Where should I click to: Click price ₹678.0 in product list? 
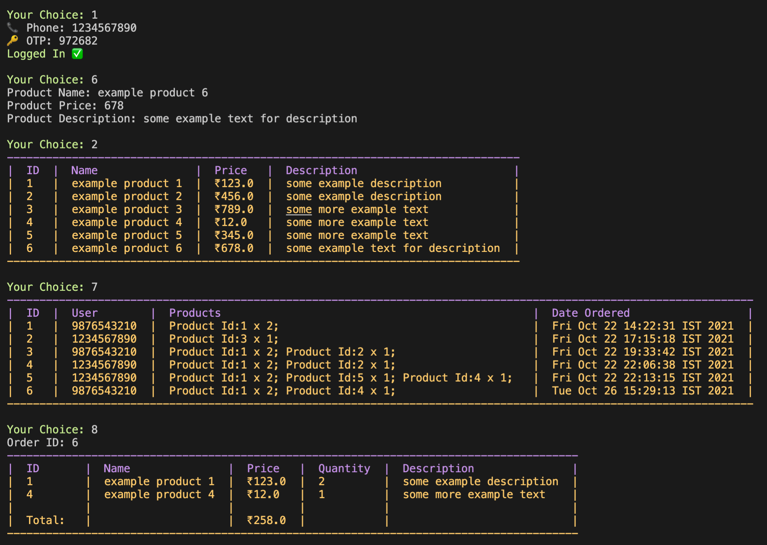coord(234,248)
